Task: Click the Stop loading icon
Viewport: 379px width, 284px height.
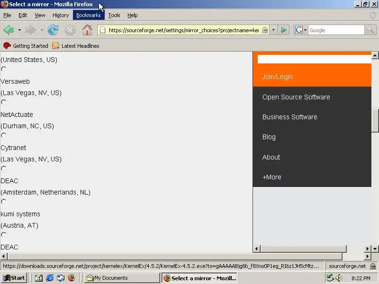Action: (70, 30)
